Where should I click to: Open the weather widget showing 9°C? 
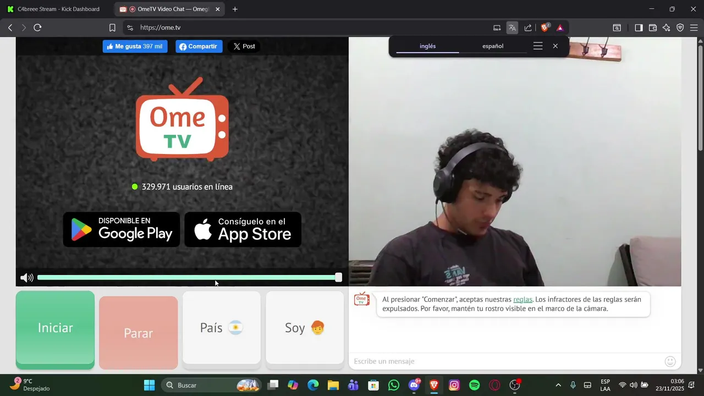click(30, 385)
